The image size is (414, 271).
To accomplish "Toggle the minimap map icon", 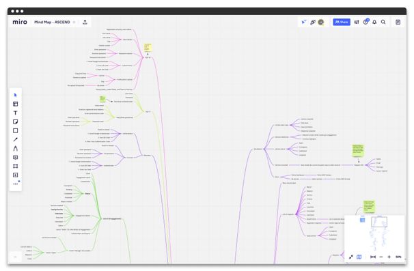I will (359, 257).
